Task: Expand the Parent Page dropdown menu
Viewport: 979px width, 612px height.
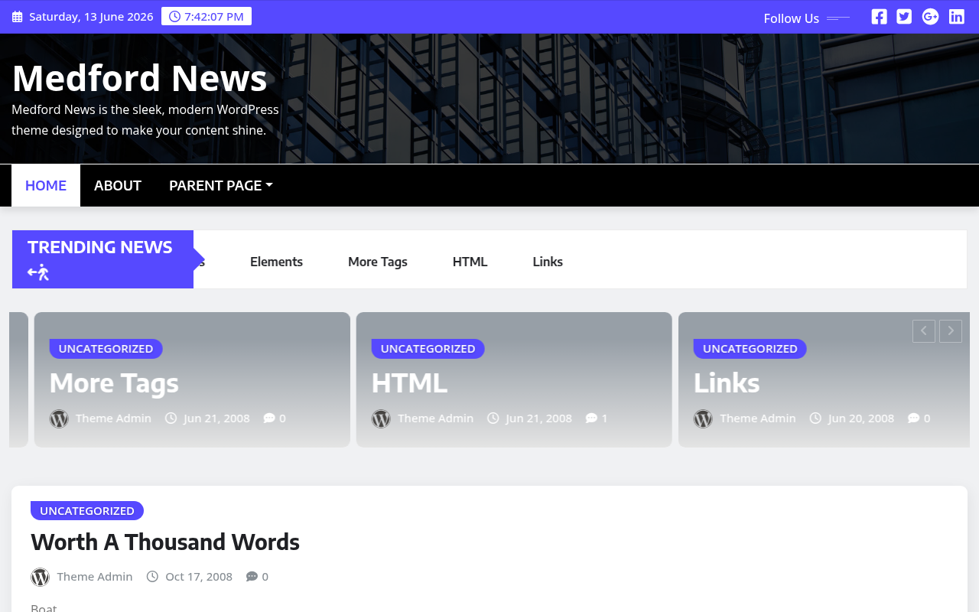Action: tap(220, 185)
